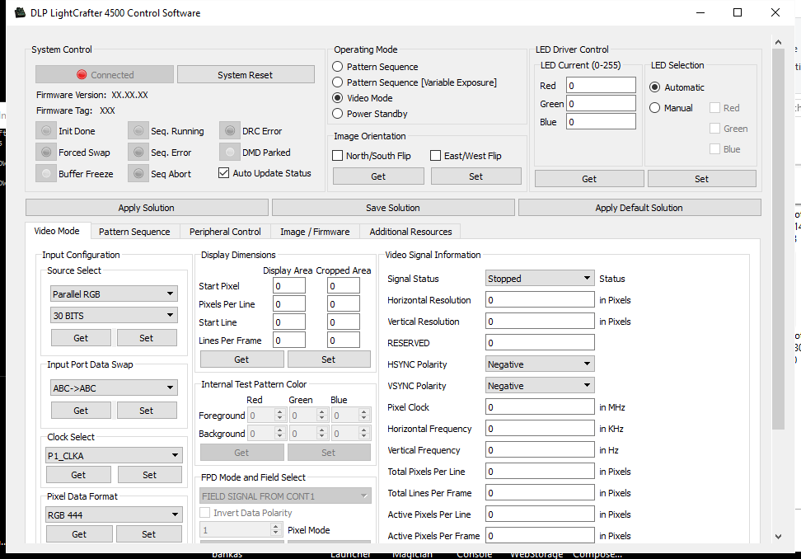801x559 pixels.
Task: Click the Forced Swap status indicator
Action: [46, 153]
